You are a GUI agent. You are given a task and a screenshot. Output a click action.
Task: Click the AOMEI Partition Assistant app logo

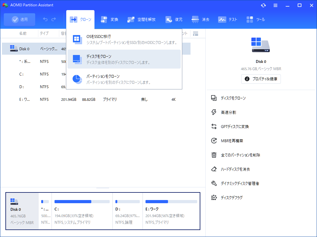5,5
